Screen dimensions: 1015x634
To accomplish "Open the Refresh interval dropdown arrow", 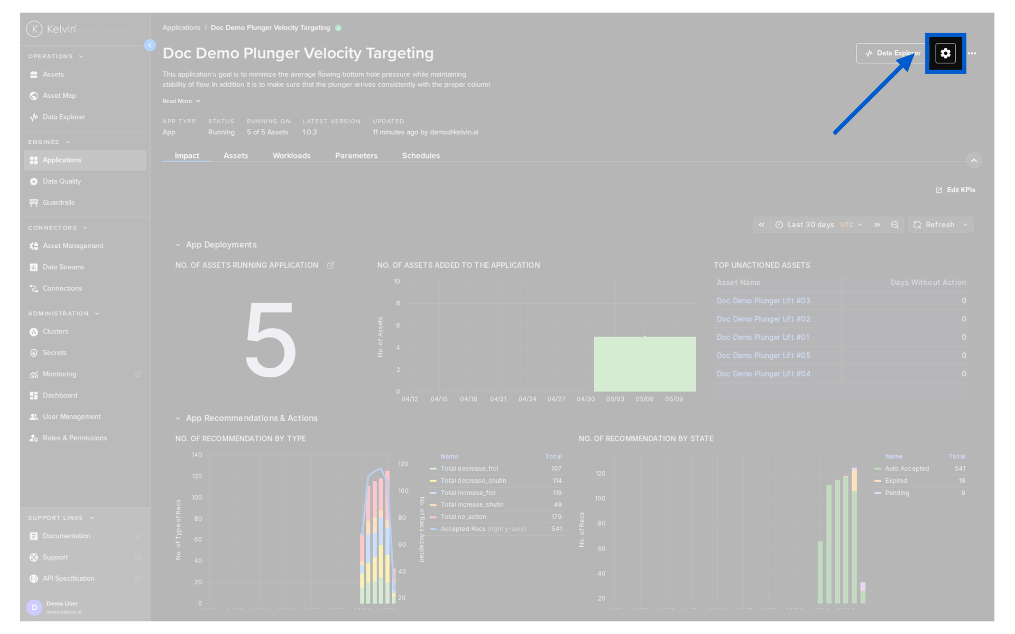I will [965, 225].
